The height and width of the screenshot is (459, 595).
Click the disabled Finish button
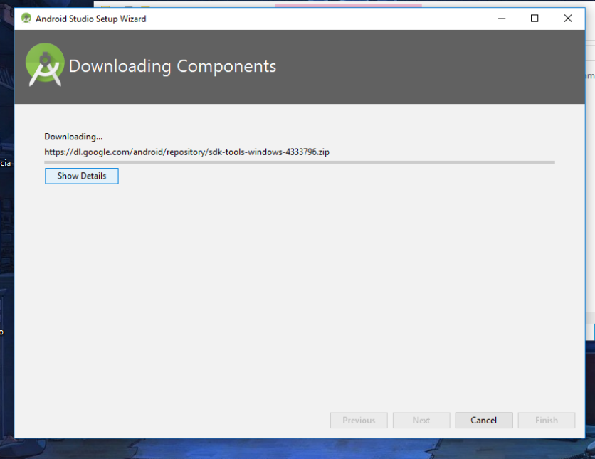(547, 421)
